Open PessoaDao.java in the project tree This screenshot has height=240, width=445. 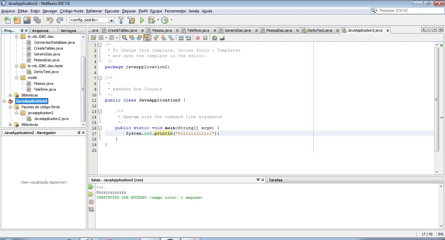pyautogui.click(x=47, y=60)
